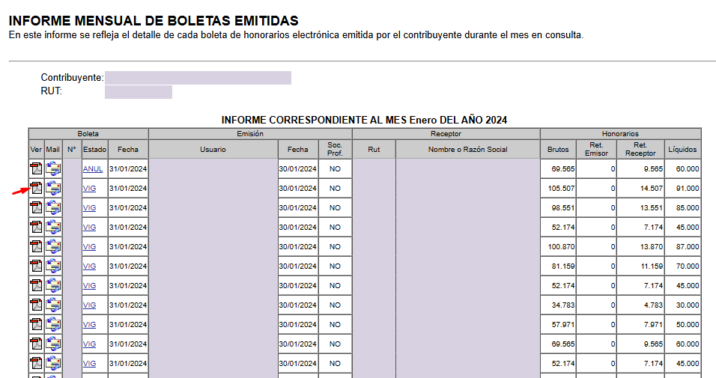Screen dimensions: 716x378
Task: Select the Ret. Emisor column header
Action: (596, 149)
